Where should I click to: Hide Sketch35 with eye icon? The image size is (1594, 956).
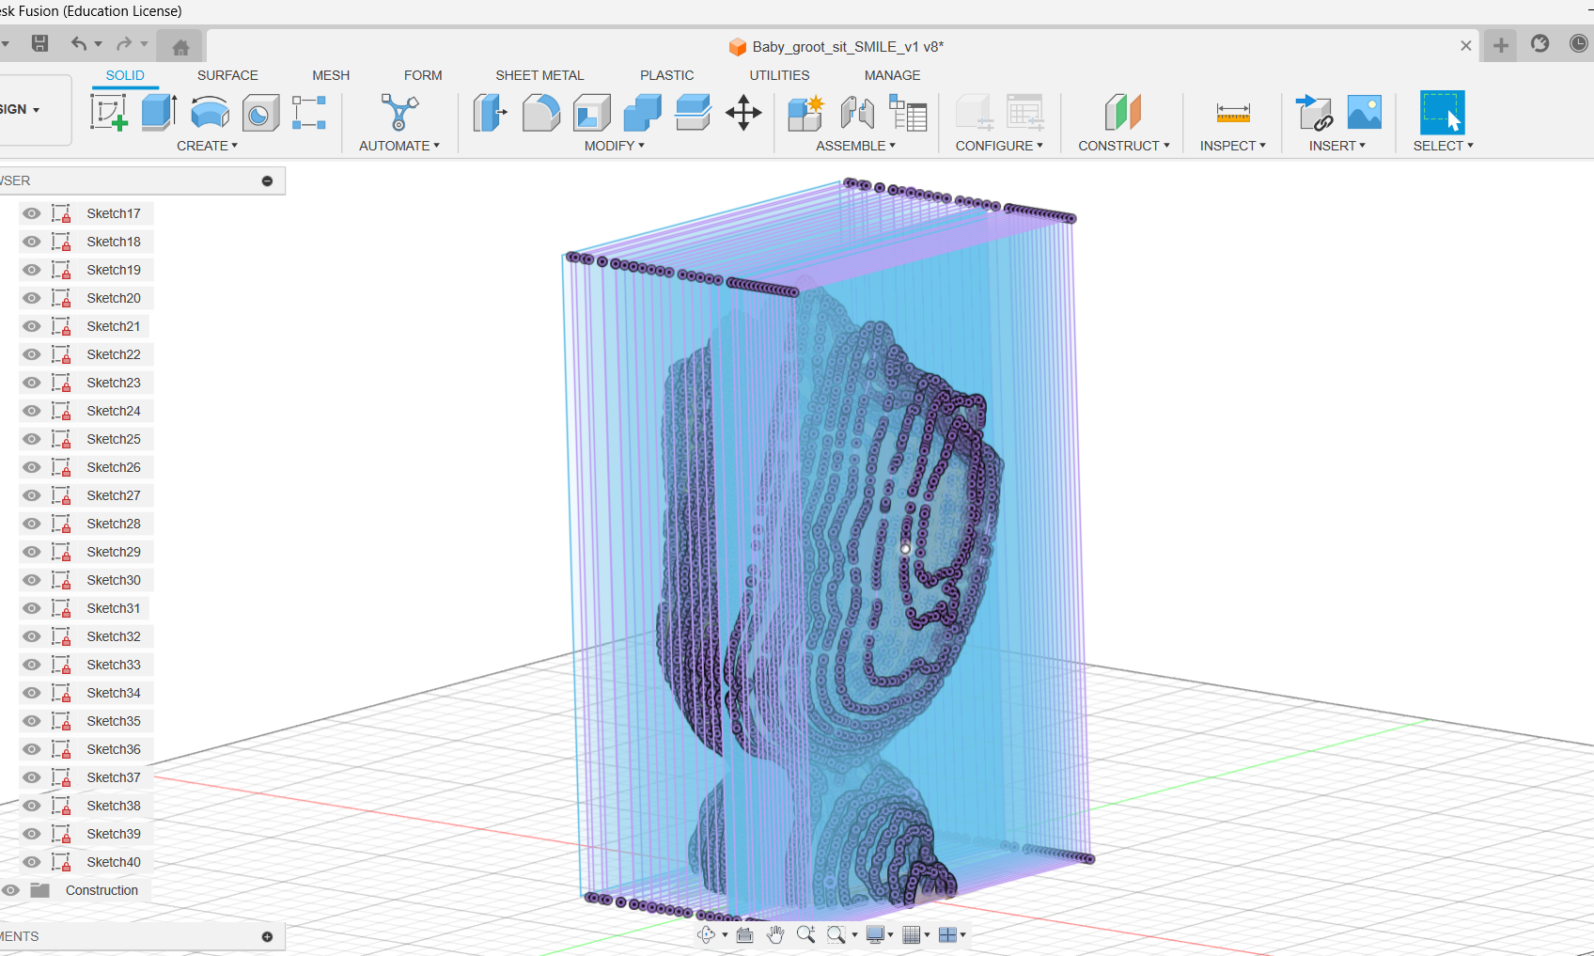click(32, 721)
